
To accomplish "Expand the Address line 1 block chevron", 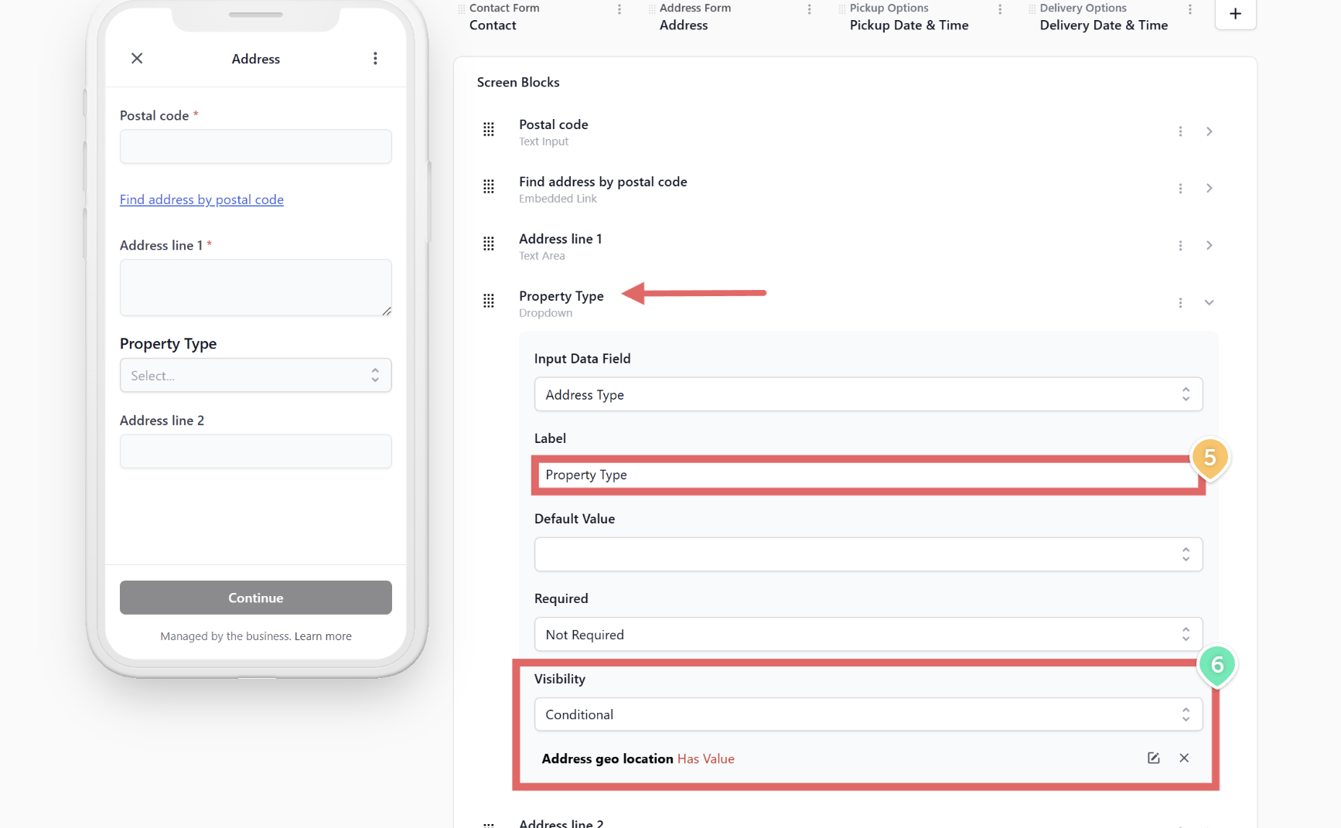I will [x=1210, y=246].
